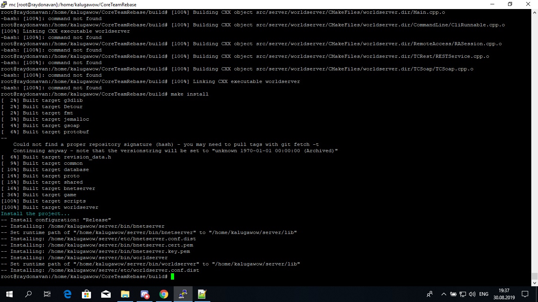Screen dimensions: 538x302
Task: Click 'Install configuration: "Release"' line
Action: click(x=56, y=220)
